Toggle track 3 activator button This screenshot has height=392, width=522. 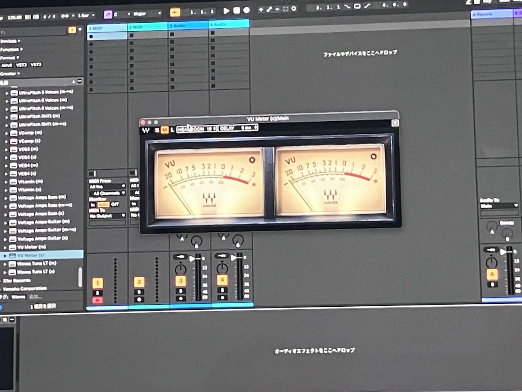181,281
